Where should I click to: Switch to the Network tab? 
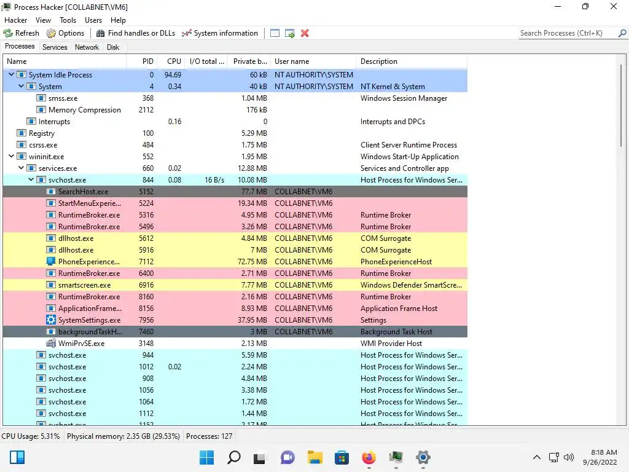[x=87, y=47]
